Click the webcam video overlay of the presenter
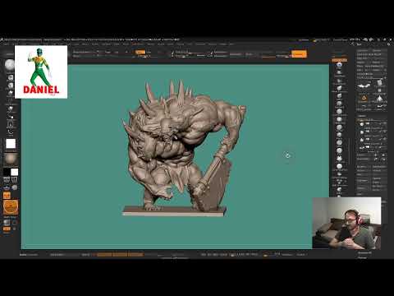Viewport: 394px width, 296px height. (346, 223)
